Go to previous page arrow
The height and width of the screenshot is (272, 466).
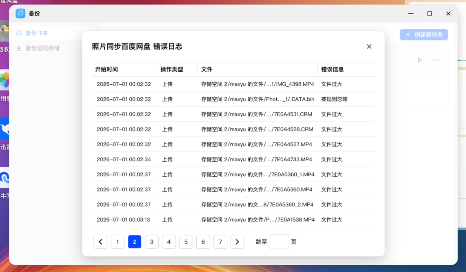100,242
